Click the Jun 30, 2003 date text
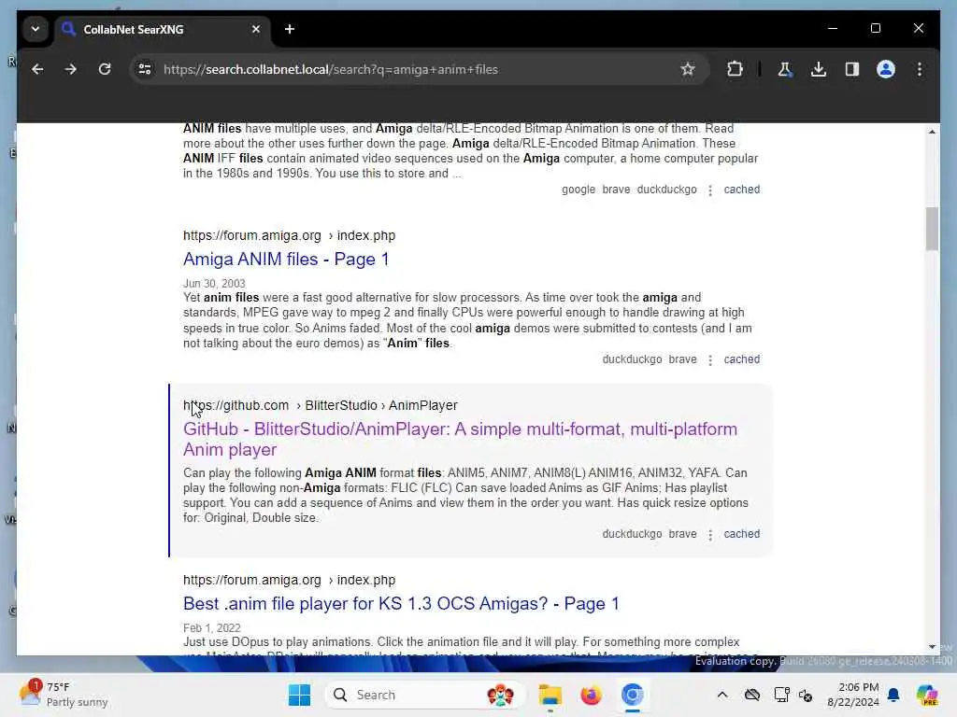Image resolution: width=957 pixels, height=717 pixels. pos(214,284)
